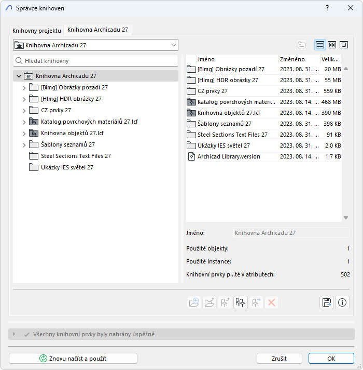The image size is (363, 370).
Task: Click the 502 attribute count value
Action: pos(345,274)
